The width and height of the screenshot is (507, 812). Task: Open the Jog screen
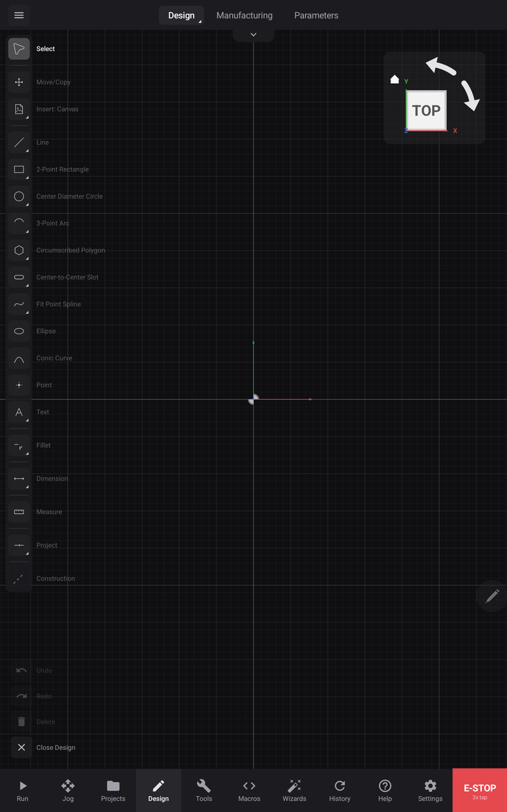point(68,790)
